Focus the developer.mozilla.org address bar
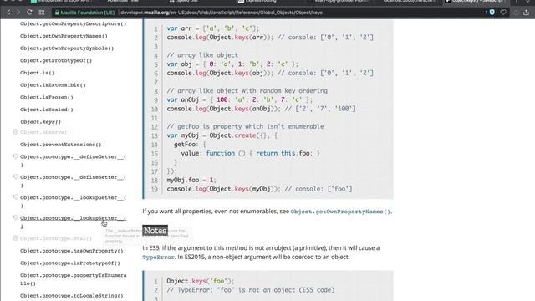535x301 pixels. (221, 13)
